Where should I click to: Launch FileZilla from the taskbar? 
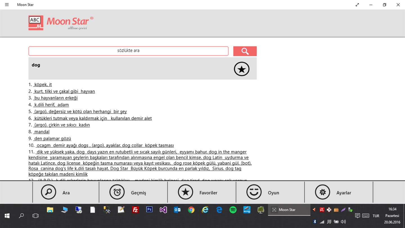(x=136, y=210)
